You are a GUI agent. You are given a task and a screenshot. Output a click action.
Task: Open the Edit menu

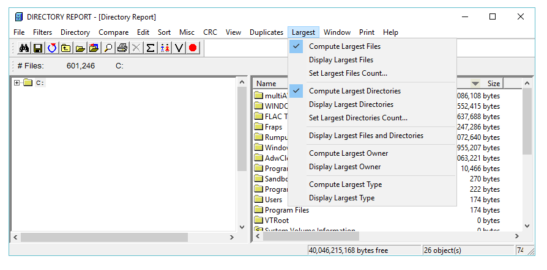143,32
